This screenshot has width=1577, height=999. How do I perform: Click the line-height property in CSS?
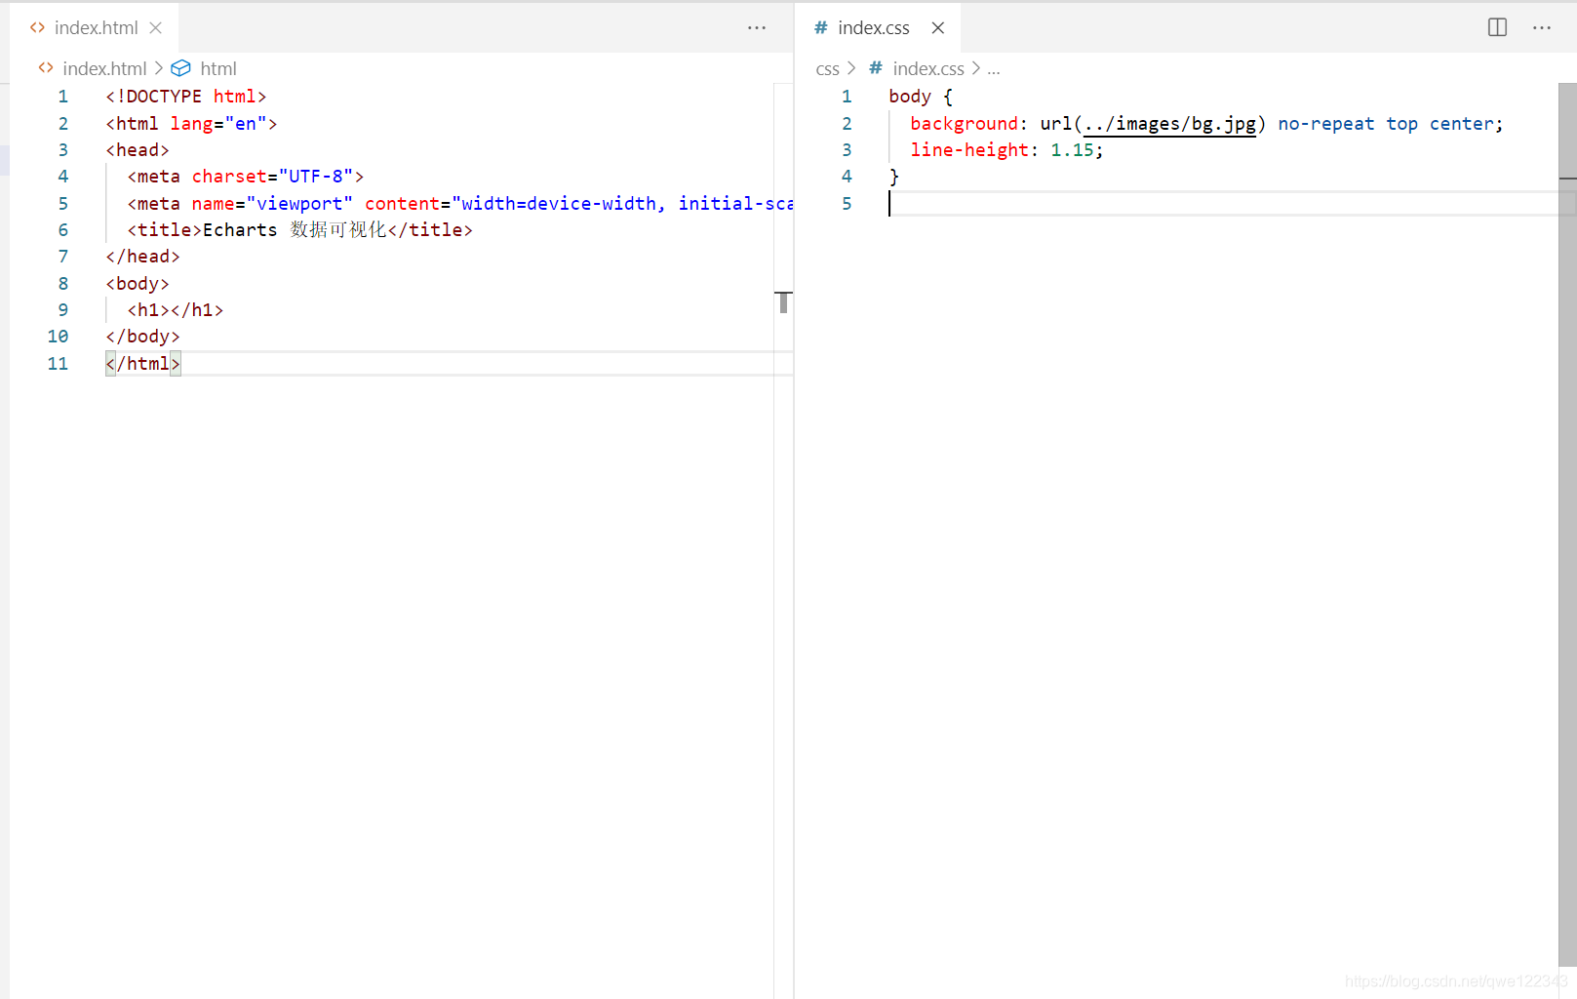[969, 150]
